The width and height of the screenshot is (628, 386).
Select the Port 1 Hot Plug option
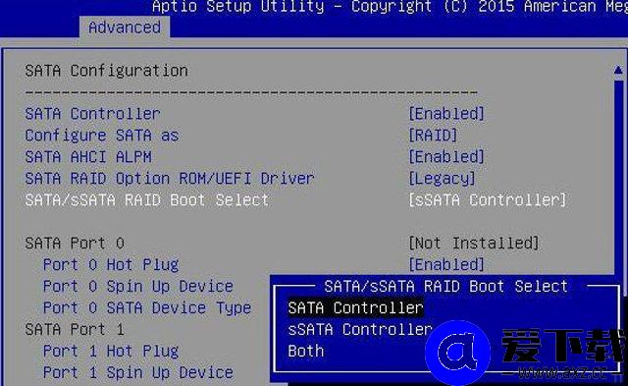click(111, 351)
